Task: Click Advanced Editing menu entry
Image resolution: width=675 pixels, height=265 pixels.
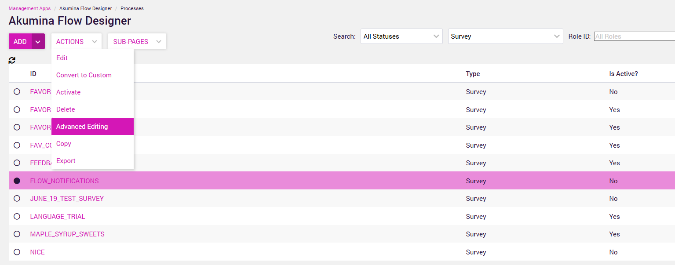Action: coord(82,127)
